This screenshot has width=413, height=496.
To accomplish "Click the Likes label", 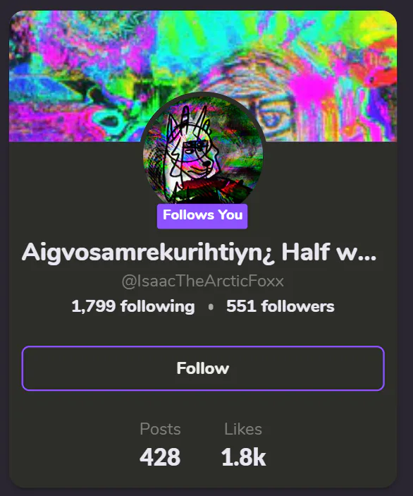I will (x=243, y=429).
